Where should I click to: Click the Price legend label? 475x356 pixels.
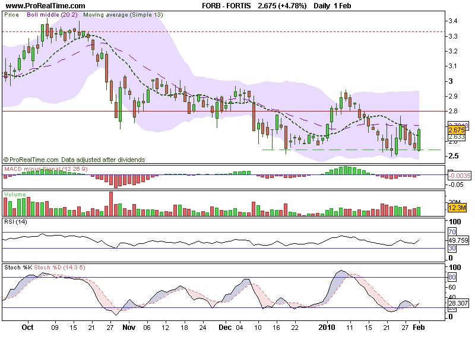point(11,14)
